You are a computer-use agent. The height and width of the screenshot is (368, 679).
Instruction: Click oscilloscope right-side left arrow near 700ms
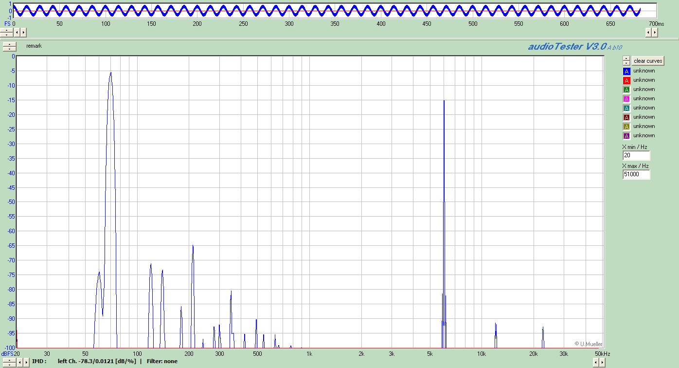(648, 32)
